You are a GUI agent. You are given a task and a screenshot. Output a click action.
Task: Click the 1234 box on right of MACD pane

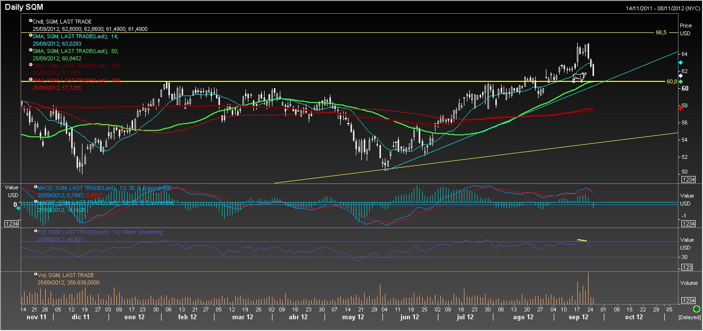pos(688,224)
